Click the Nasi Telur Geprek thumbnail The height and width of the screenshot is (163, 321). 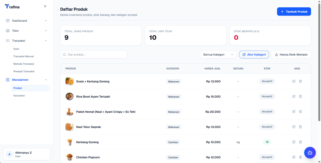click(x=69, y=127)
